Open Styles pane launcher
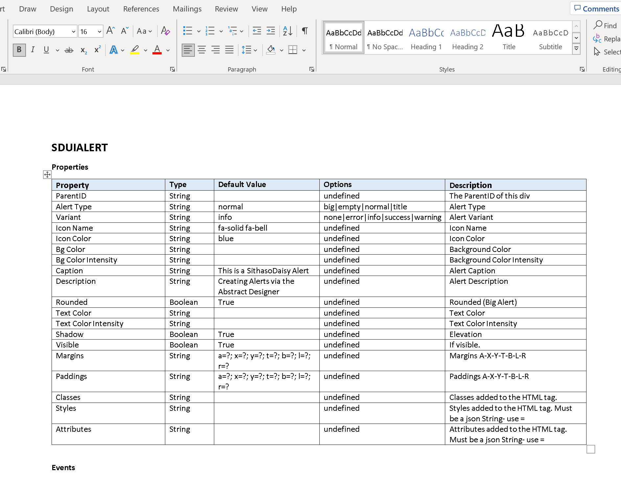The image size is (621, 479). (582, 69)
